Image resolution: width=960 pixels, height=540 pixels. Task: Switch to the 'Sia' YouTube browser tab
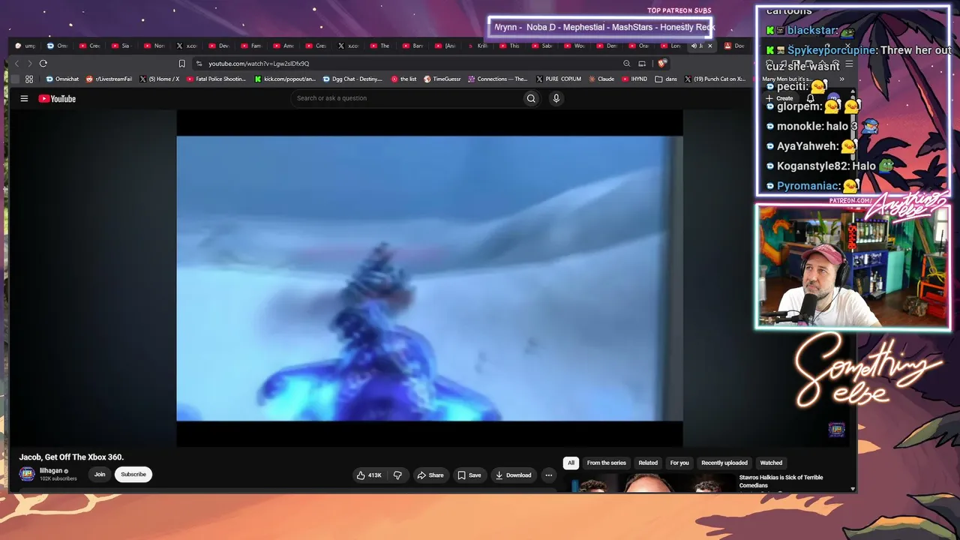(120, 46)
